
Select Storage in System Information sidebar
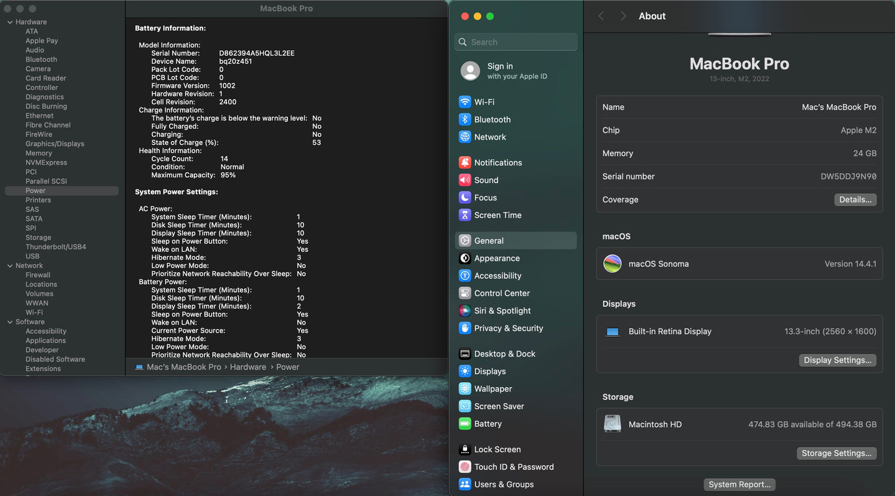38,237
